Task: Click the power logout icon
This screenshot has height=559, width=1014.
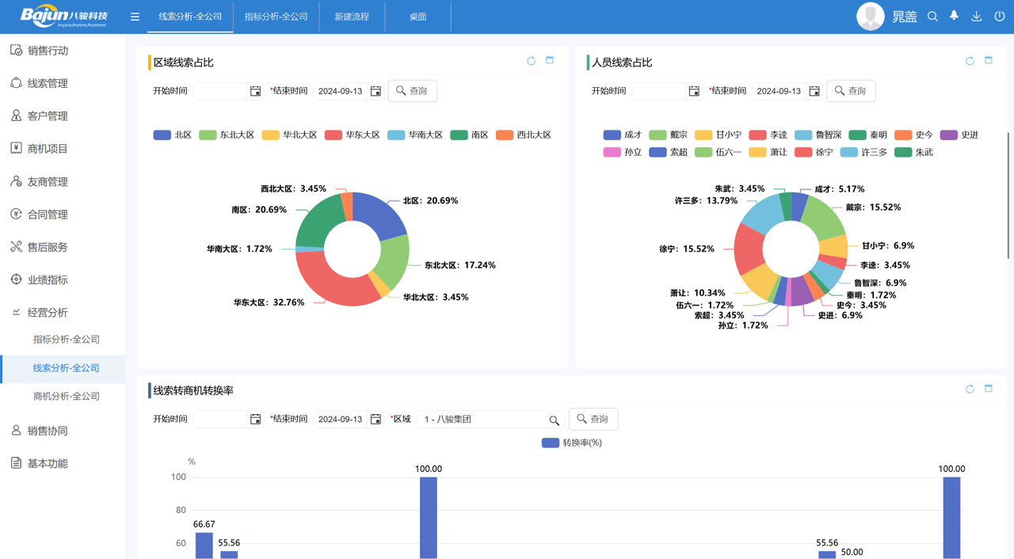Action: 999,17
